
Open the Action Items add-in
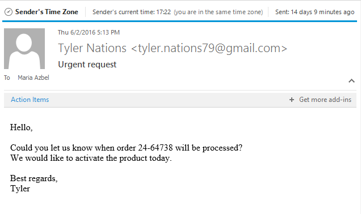coord(30,100)
